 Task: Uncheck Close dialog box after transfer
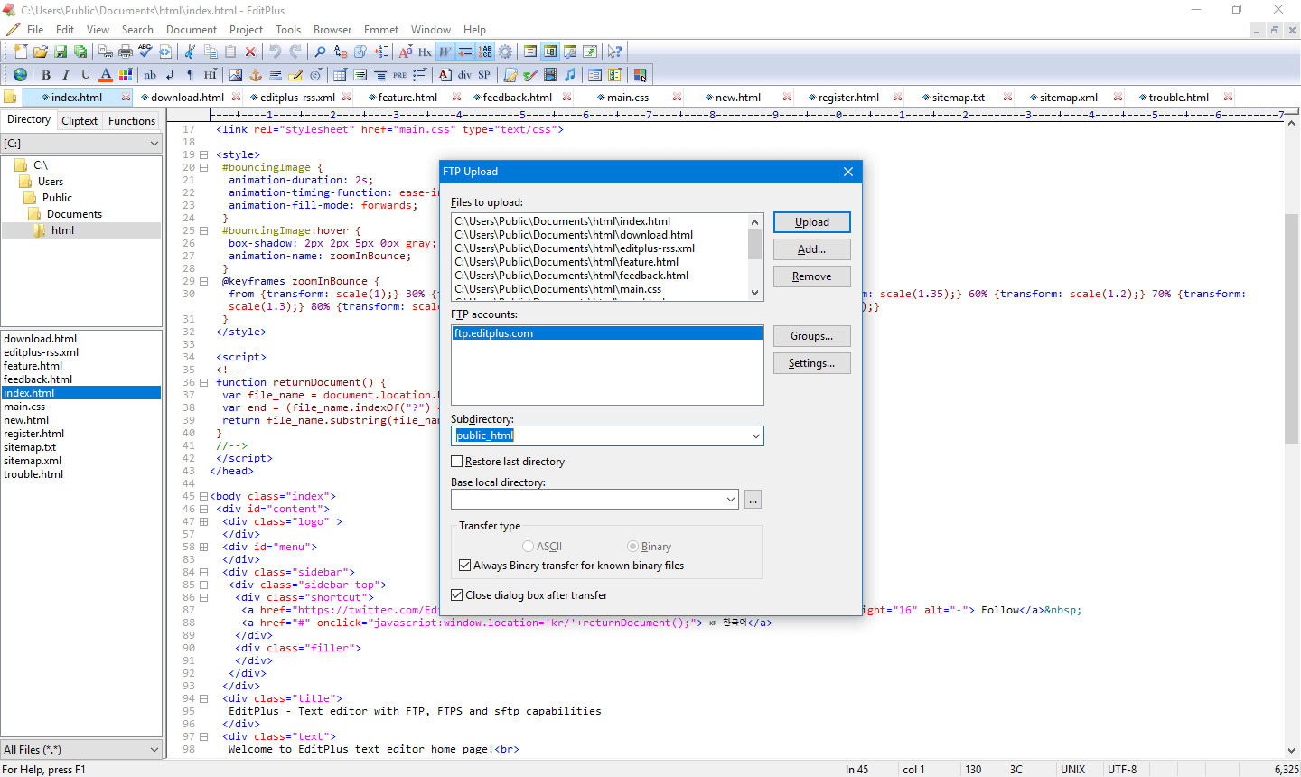pyautogui.click(x=457, y=595)
